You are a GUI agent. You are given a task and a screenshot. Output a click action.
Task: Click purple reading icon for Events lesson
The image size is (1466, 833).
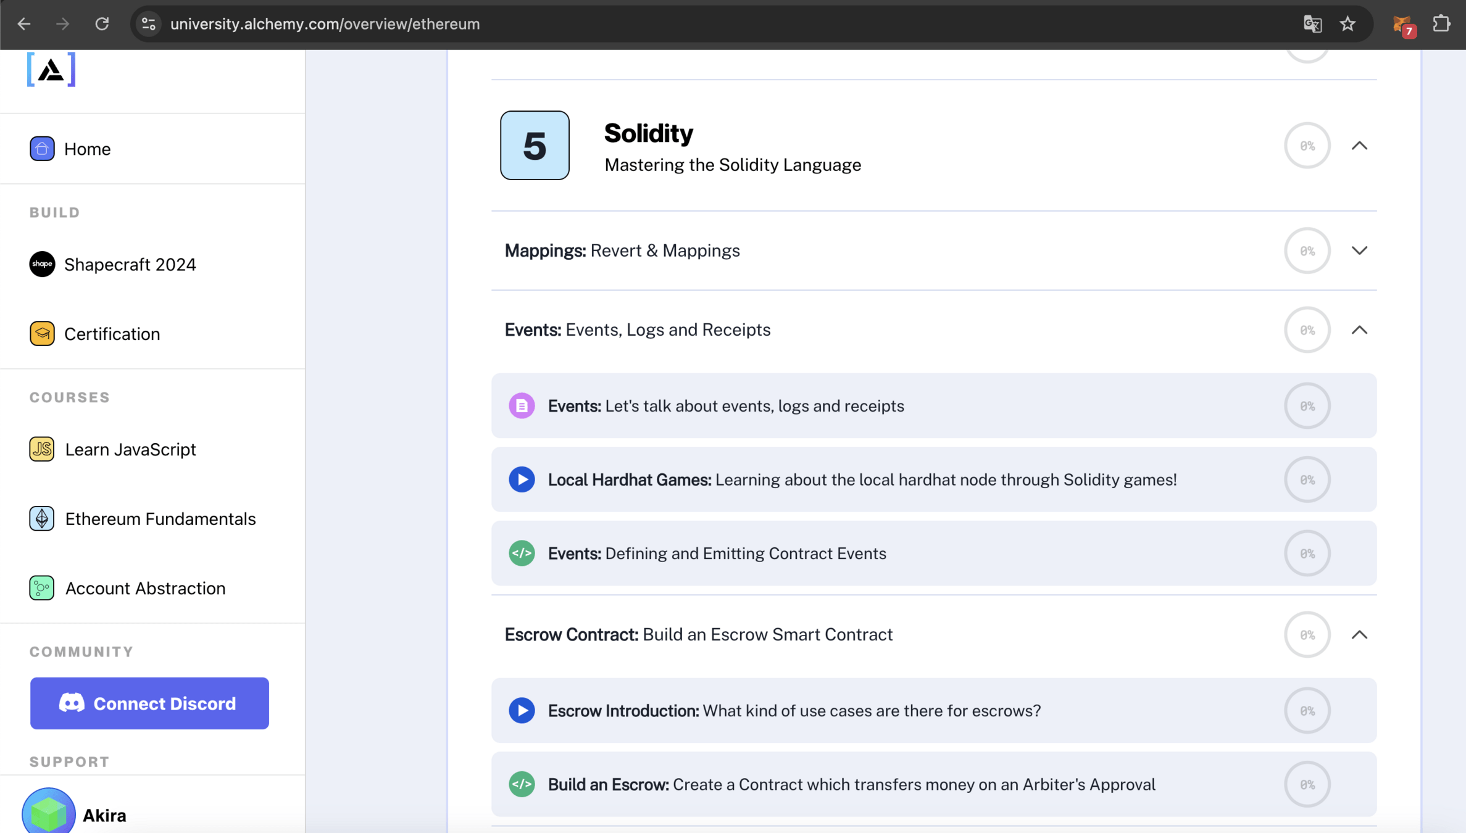522,406
